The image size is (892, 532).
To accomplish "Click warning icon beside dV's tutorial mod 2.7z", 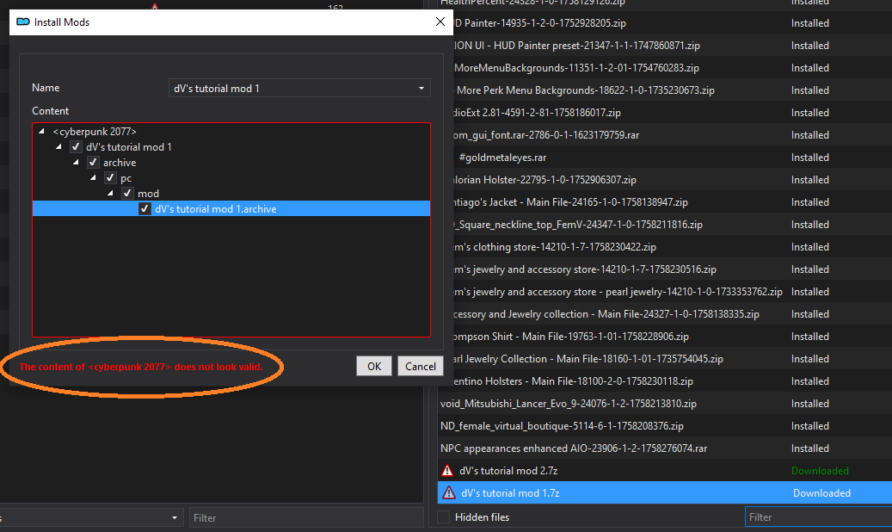I will 447,471.
